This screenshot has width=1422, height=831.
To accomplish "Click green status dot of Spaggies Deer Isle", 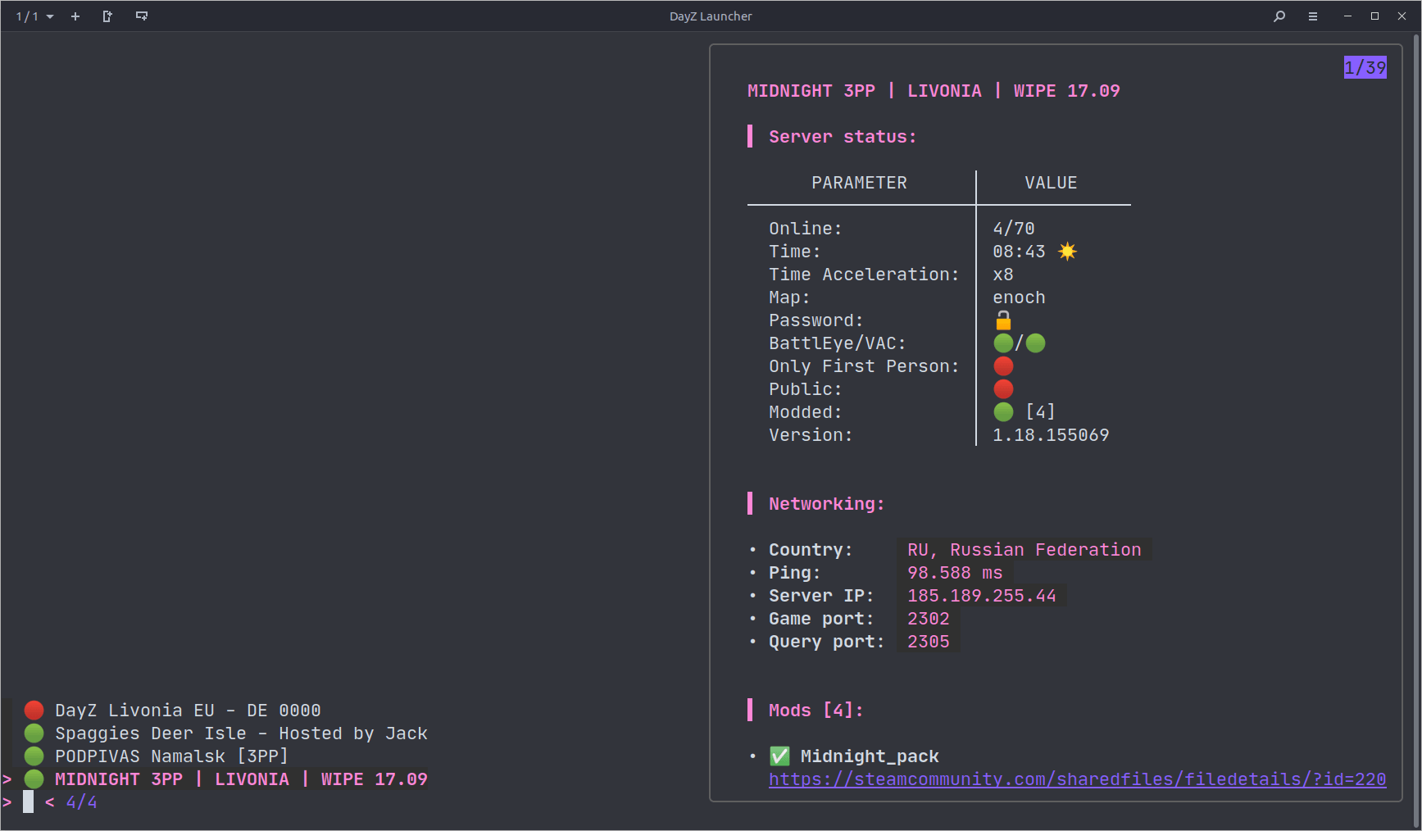I will (34, 733).
